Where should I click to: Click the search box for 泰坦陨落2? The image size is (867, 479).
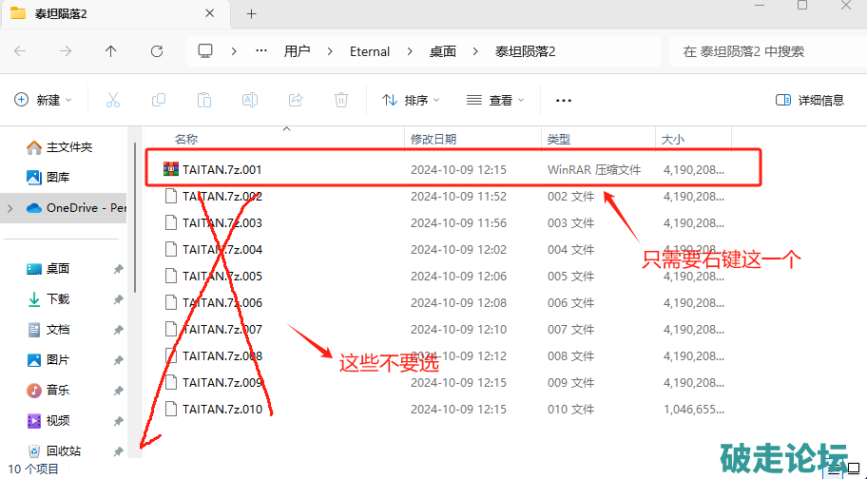[x=761, y=51]
